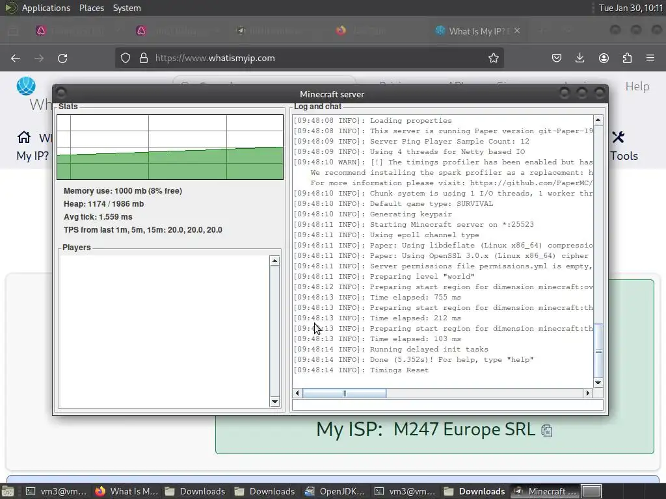Open the Applications menu
Screen dimensions: 666x499
point(46,8)
